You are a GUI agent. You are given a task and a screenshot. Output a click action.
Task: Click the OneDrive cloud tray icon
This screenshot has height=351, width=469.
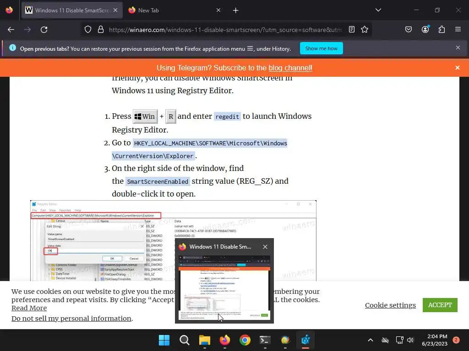385,340
